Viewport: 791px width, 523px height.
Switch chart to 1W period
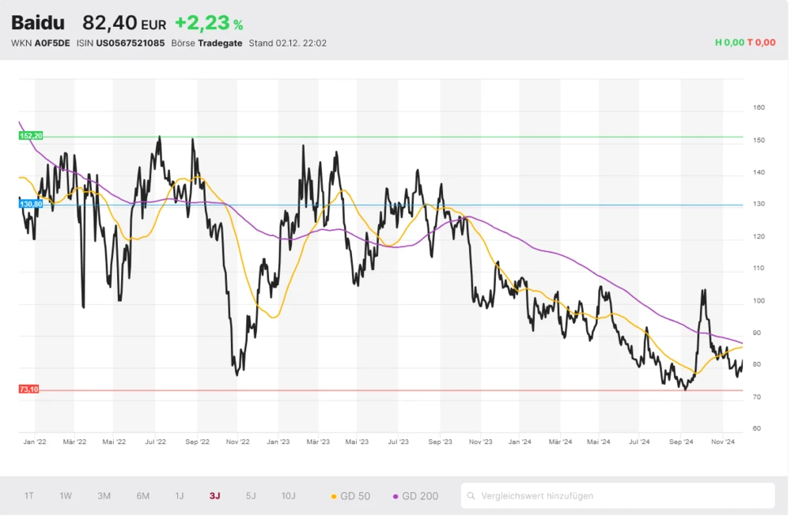point(66,496)
